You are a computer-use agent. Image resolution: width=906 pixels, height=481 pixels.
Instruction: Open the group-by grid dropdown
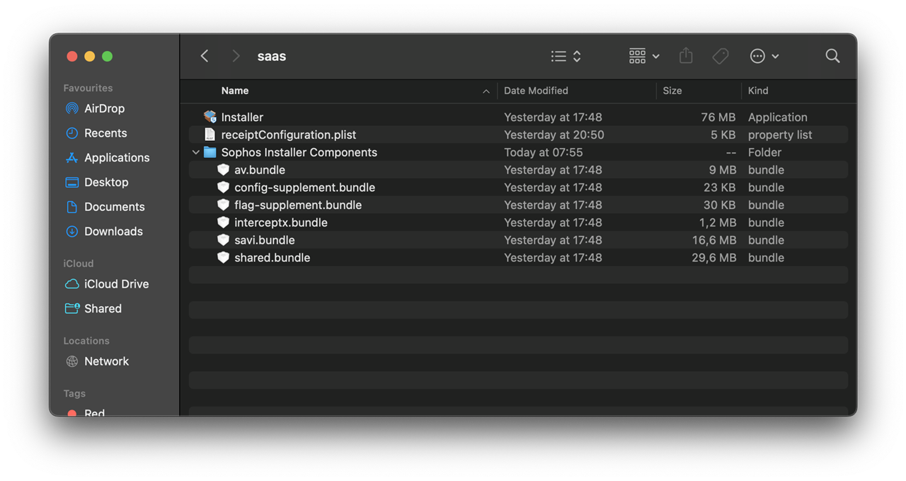coord(644,56)
